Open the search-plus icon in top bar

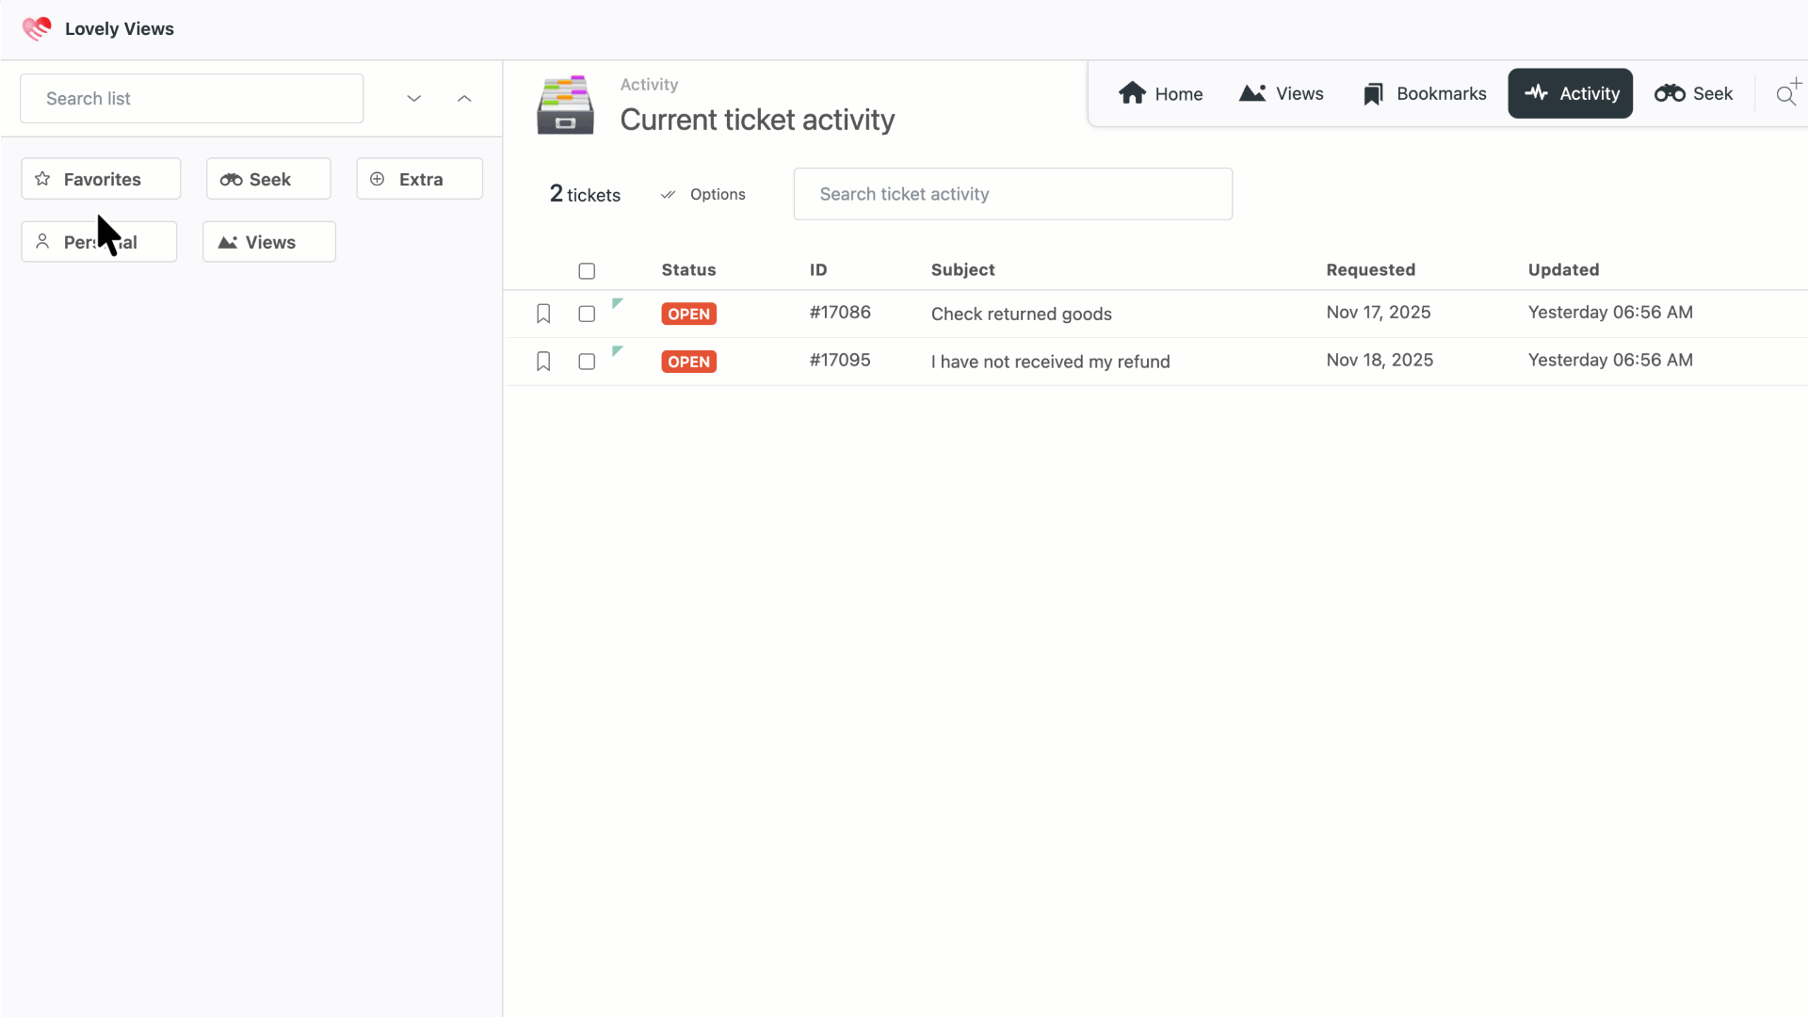[x=1787, y=93]
